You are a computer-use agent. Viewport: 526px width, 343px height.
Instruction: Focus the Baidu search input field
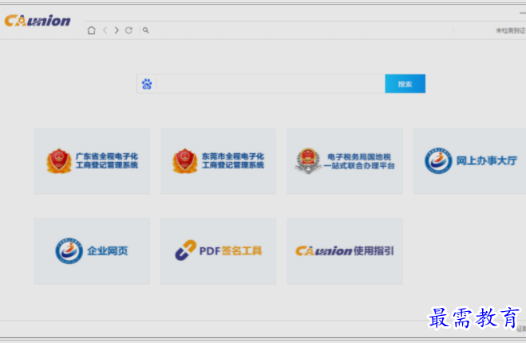tap(271, 84)
